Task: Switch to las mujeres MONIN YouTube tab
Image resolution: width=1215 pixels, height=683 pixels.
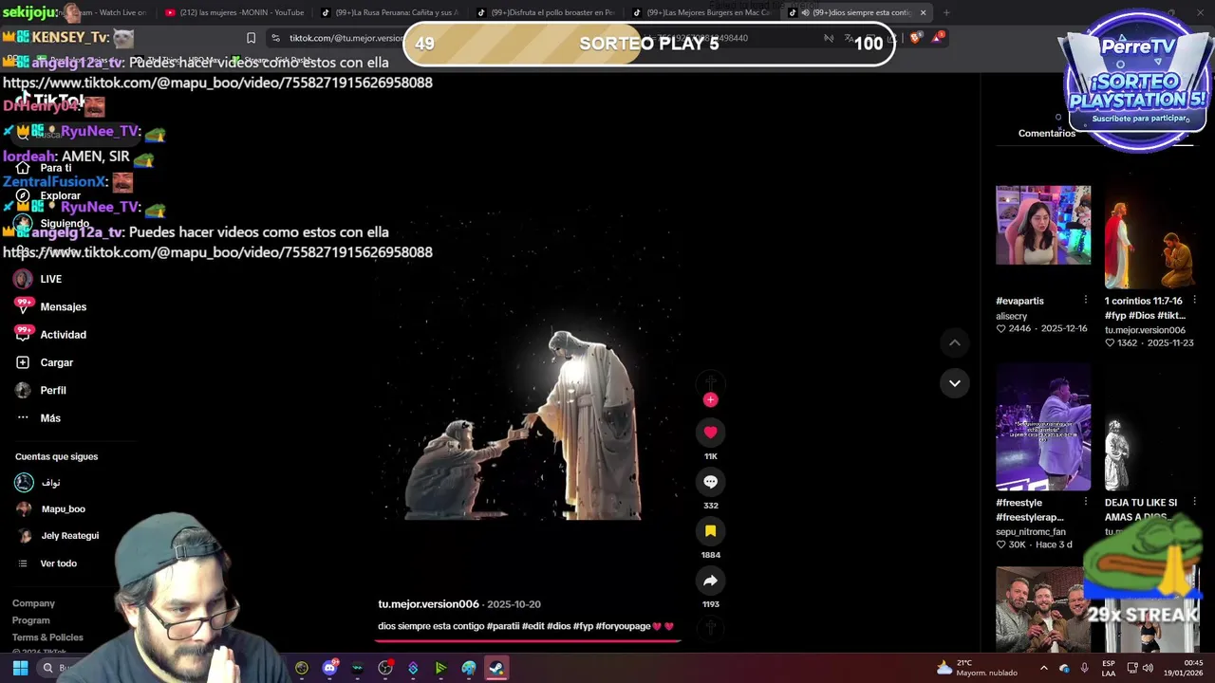Action: pyautogui.click(x=234, y=12)
